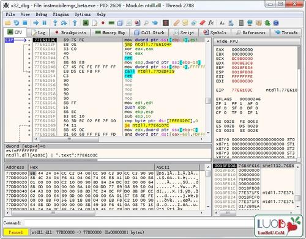Open the View menu
306x239 pixels.
25,14
